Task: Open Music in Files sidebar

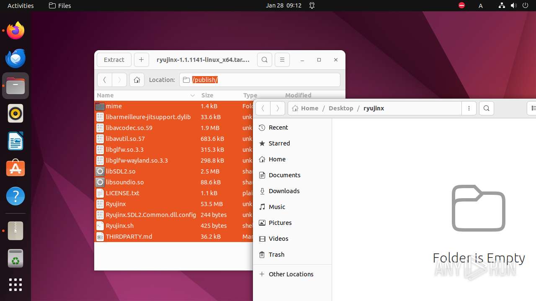Action: coord(292,207)
